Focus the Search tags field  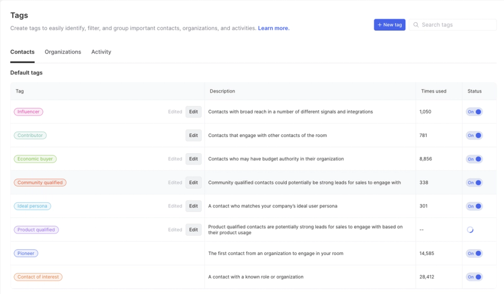pos(456,25)
